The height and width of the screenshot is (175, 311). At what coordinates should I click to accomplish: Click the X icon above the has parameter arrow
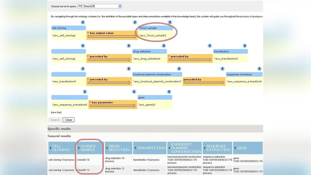pos(134,92)
